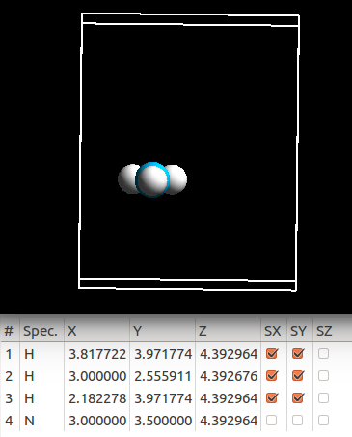Select row number 3 in the atom table
352x437 pixels.
tap(9, 398)
